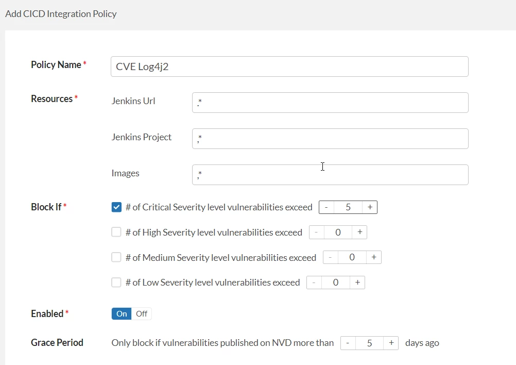This screenshot has width=516, height=365.
Task: Decrease the Low Severity threshold with minus
Action: [314, 283]
